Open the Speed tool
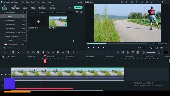The width and height of the screenshot is (170, 96). pyautogui.click(x=28, y=53)
